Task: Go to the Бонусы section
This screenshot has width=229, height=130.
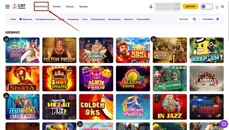Action: [70, 7]
